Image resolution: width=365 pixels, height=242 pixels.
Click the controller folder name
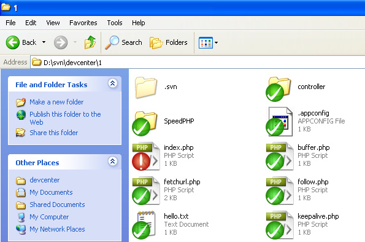tap(312, 87)
